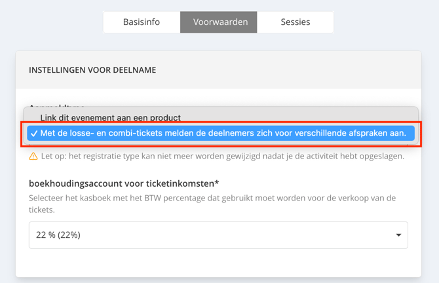Image resolution: width=439 pixels, height=283 pixels.
Task: Click the word 'tickets.' ending the helper description
Action: (42, 210)
